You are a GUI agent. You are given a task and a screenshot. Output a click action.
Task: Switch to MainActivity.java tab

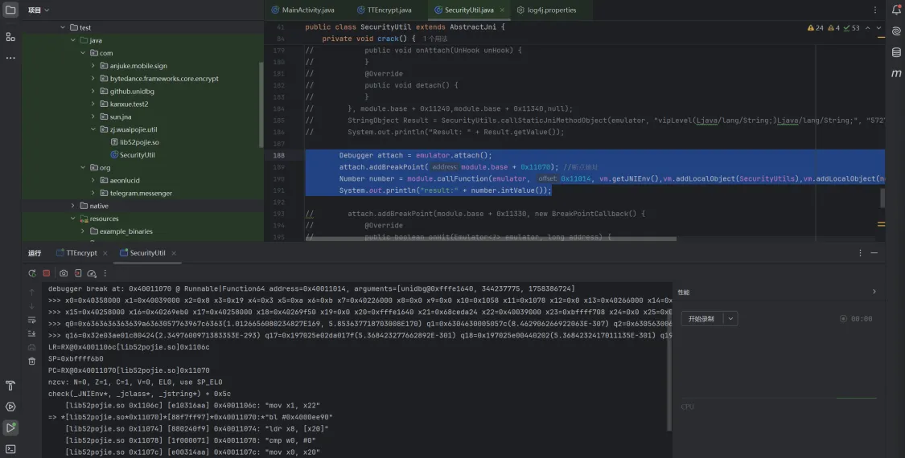(302, 10)
